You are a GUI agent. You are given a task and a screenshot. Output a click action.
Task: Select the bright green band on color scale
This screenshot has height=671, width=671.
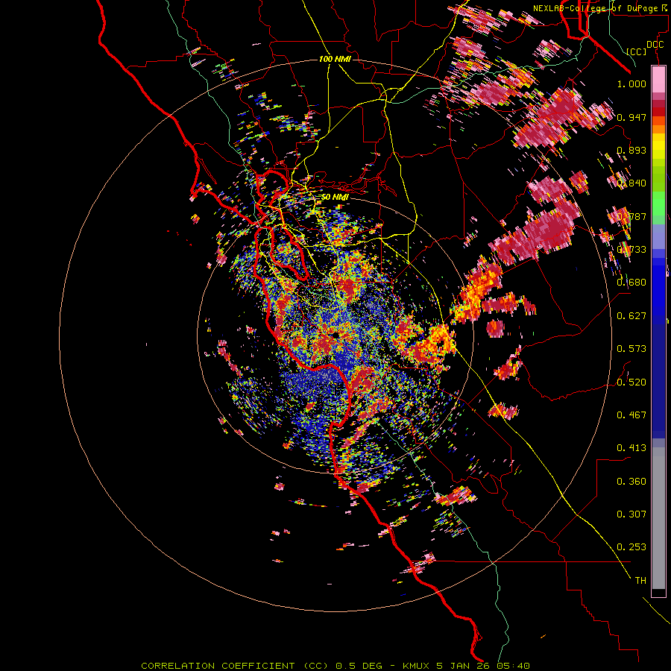click(x=658, y=204)
